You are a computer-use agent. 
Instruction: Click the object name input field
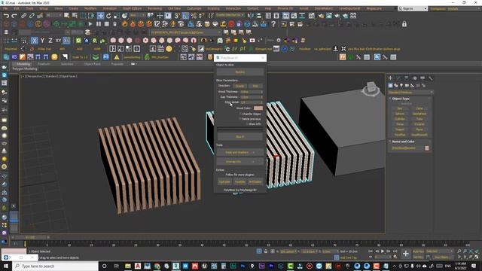click(407, 148)
